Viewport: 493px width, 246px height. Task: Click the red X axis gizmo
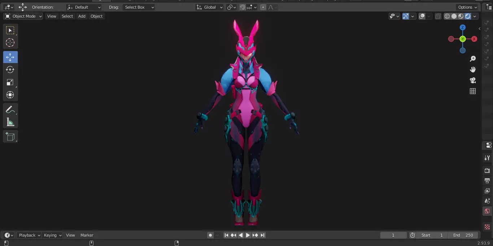pyautogui.click(x=474, y=39)
